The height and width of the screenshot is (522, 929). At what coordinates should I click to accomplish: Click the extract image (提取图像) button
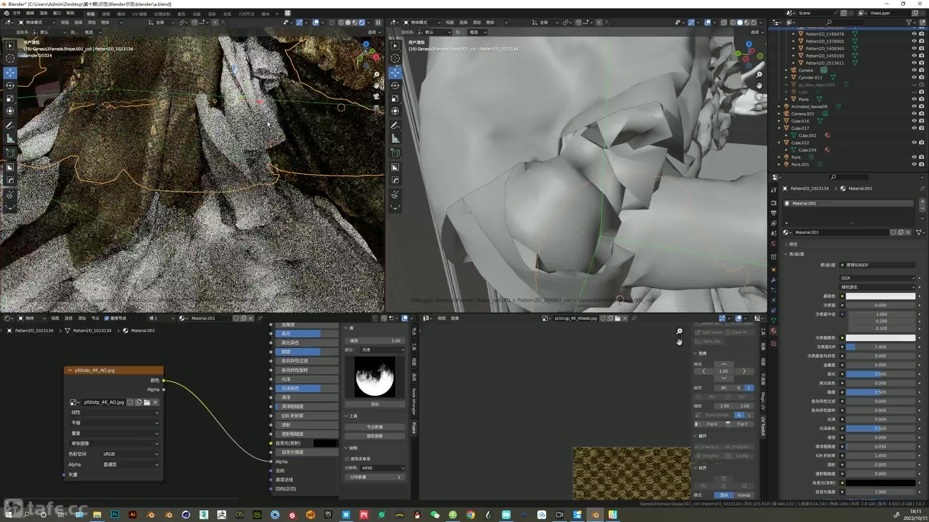375,436
